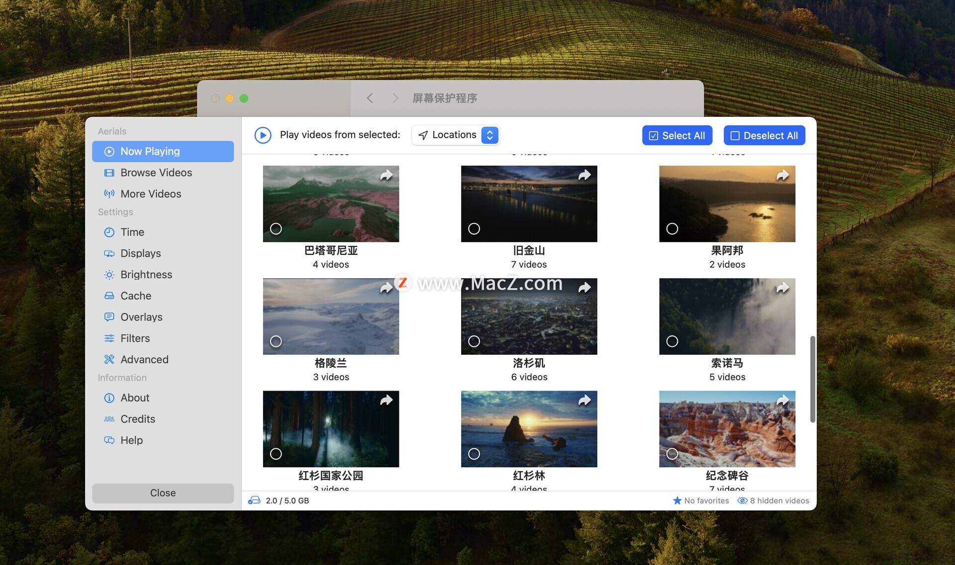Click the Browse Videos film icon
This screenshot has height=565, width=955.
[x=109, y=173]
